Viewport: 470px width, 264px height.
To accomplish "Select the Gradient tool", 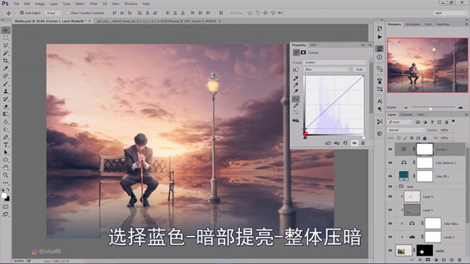I will tap(6, 114).
